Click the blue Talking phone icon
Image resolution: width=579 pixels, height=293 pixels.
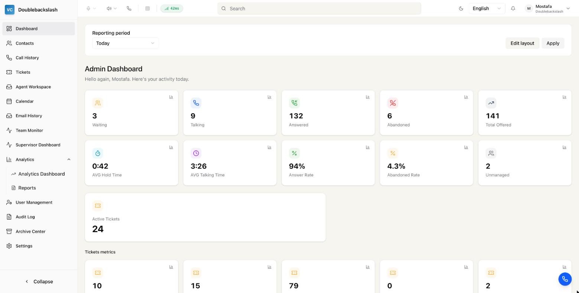coord(196,103)
